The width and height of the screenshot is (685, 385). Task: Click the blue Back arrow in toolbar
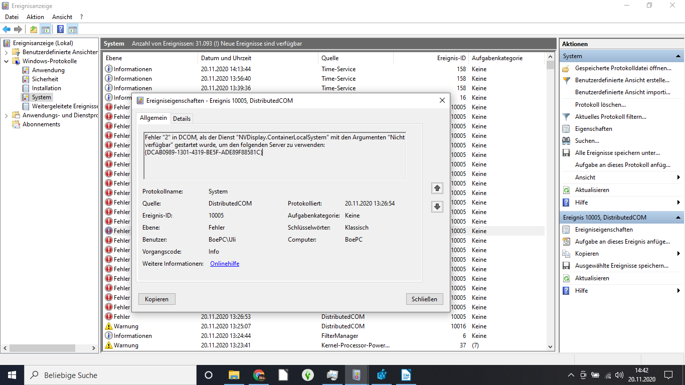pyautogui.click(x=7, y=29)
